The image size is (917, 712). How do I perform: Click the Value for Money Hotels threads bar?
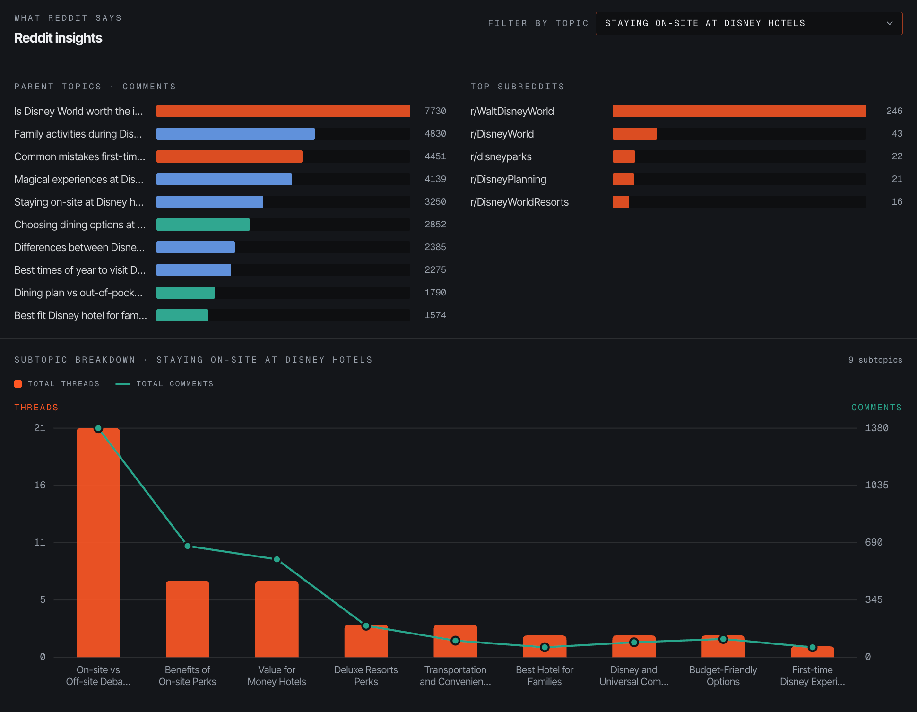277,619
